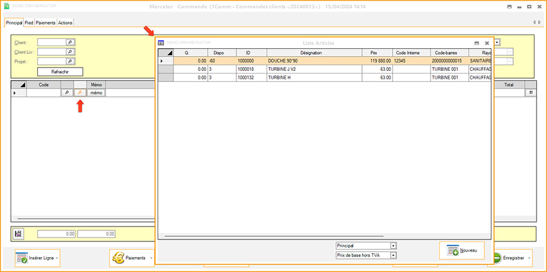Expand the Prix de base hors TVA dropdown

tap(393, 256)
